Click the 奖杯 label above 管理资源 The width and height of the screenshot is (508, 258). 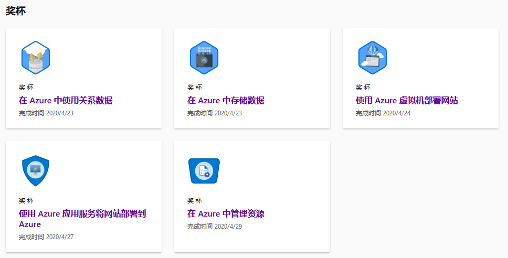point(195,201)
